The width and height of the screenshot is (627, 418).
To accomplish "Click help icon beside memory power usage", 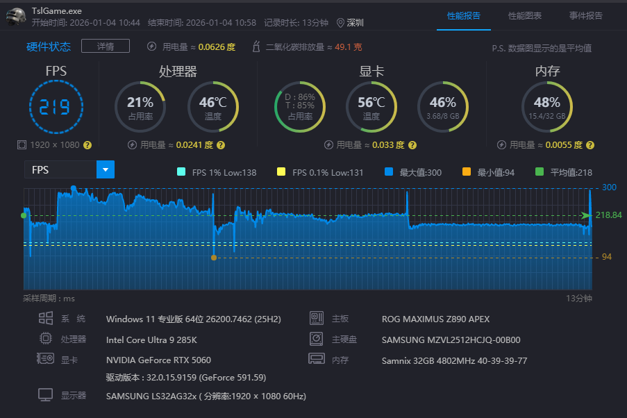I will [x=591, y=145].
